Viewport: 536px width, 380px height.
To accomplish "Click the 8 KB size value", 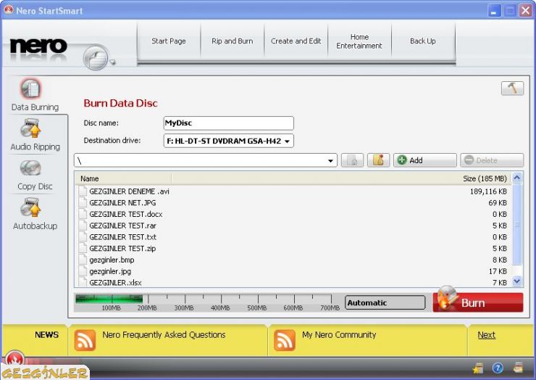I will click(500, 260).
